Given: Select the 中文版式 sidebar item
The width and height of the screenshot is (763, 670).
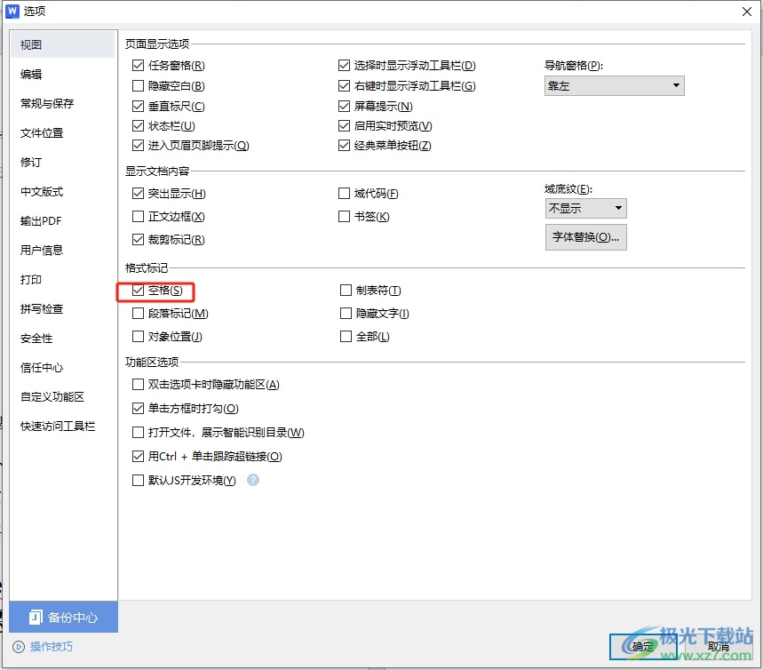Looking at the screenshot, I should click(x=62, y=191).
